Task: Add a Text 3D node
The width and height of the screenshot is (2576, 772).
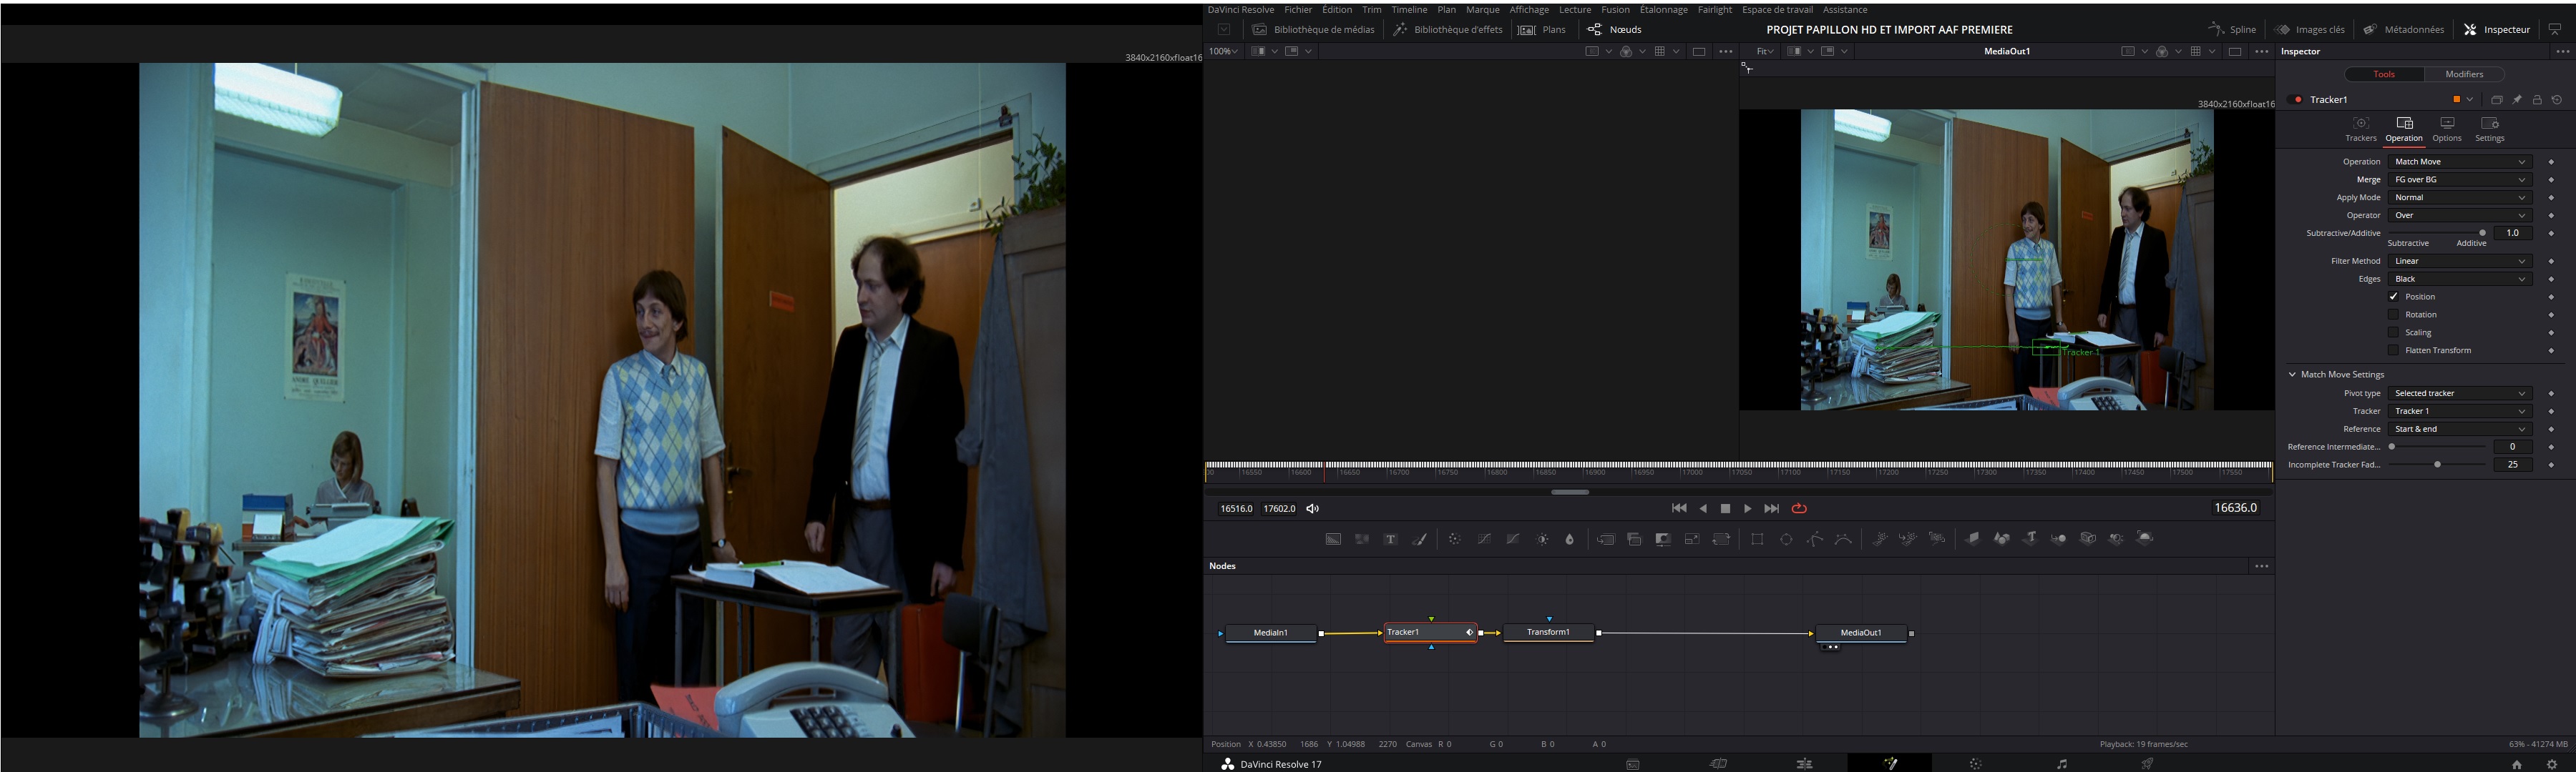Action: 2030,538
